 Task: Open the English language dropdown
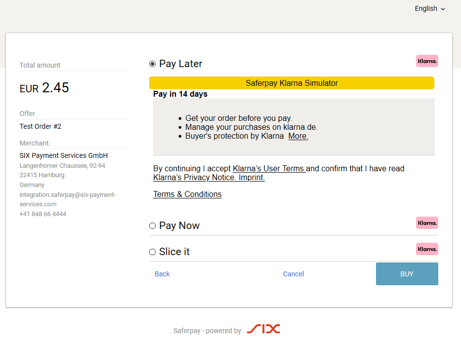[430, 9]
